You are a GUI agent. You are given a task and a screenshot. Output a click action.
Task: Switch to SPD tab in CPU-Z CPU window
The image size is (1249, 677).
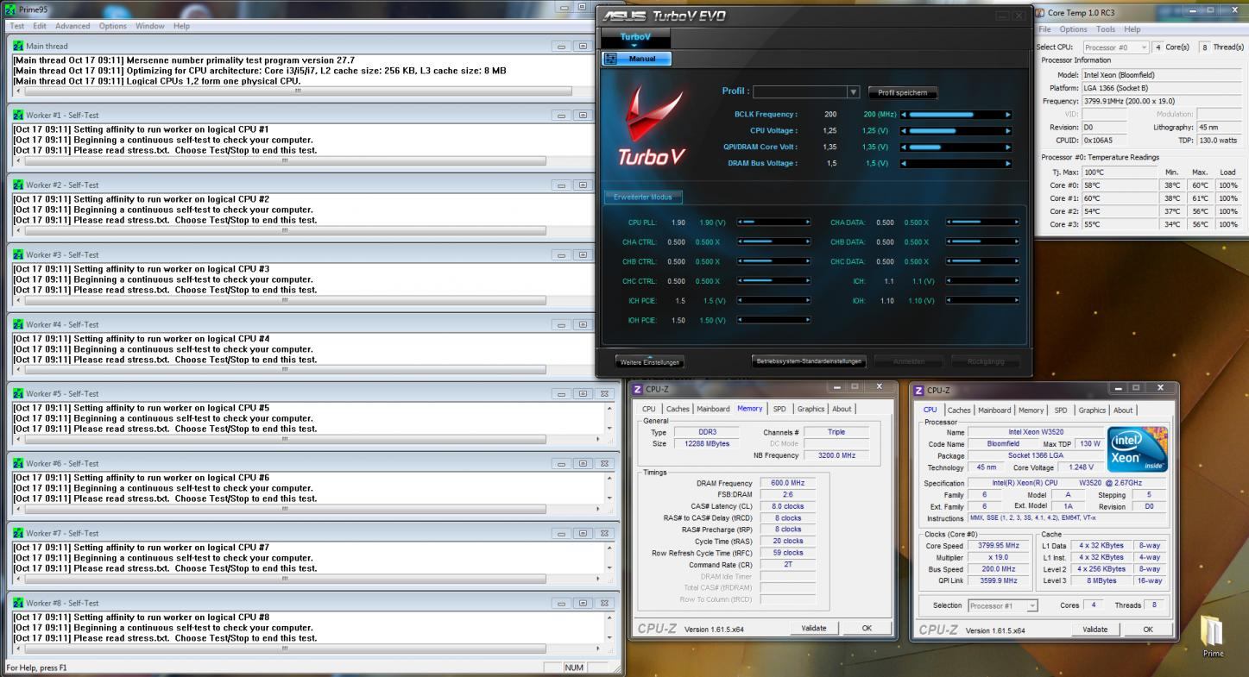1061,411
